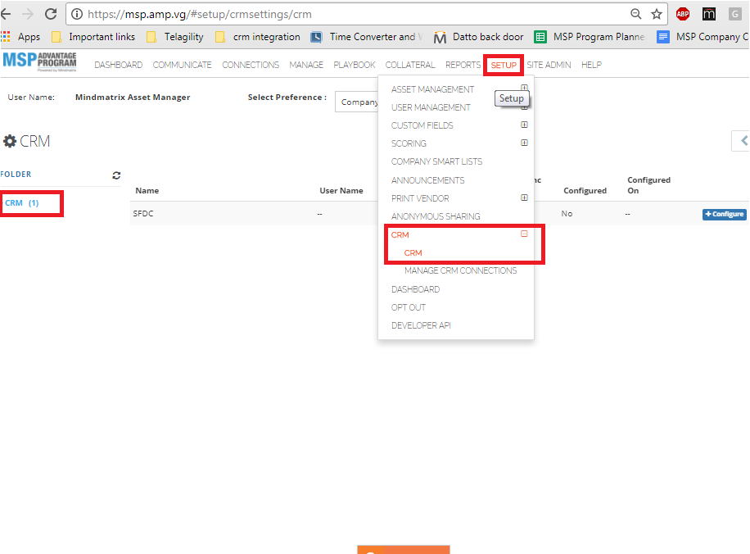Image resolution: width=750 pixels, height=554 pixels.
Task: Select Scoring menu entry
Action: click(409, 143)
